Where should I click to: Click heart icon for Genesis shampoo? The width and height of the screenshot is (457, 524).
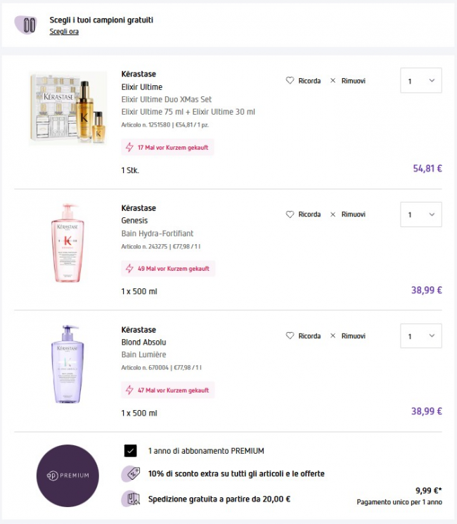pyautogui.click(x=290, y=215)
